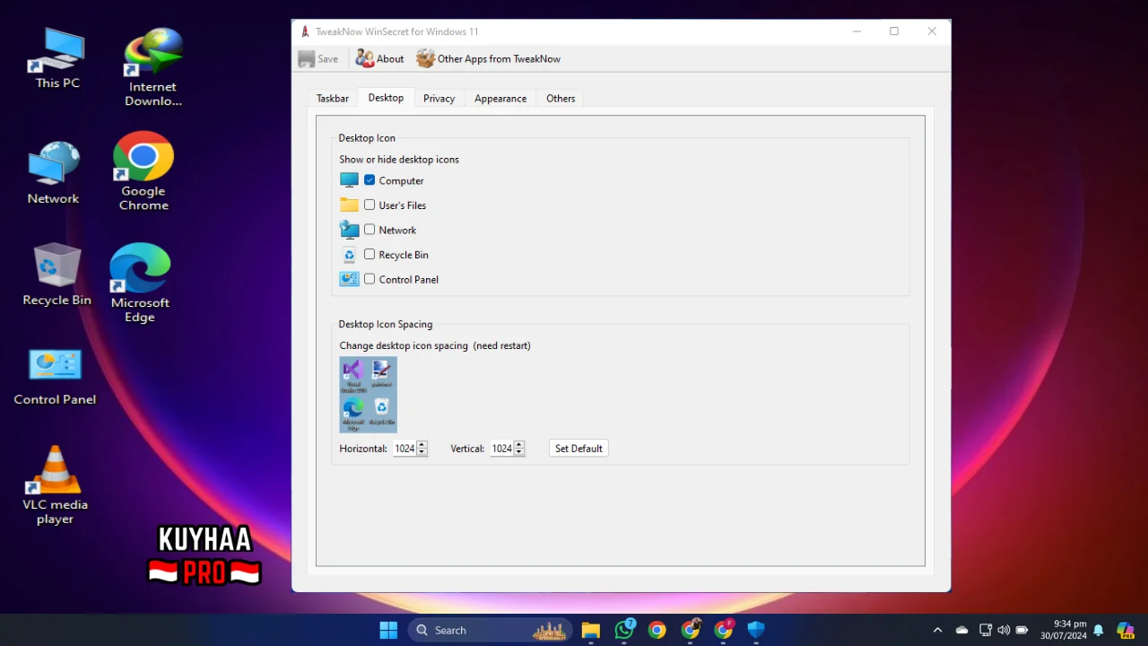Click the TweakNow WinSecret title bar app icon
The height and width of the screenshot is (646, 1148).
(x=306, y=31)
